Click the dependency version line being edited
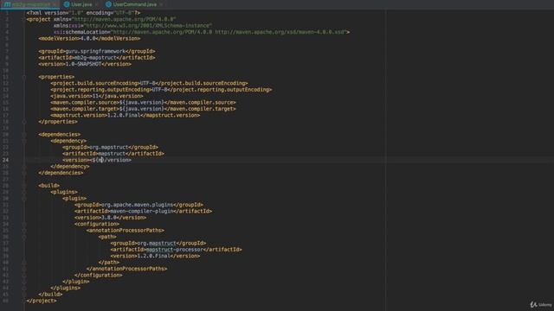The width and height of the screenshot is (554, 311). click(x=97, y=160)
